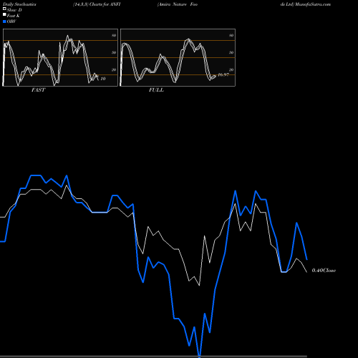358x358 pixels.
Task: Click the '80' axis label in FULL chart
Action: (x=231, y=35)
